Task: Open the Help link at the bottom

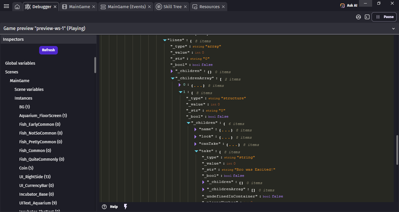Action: click(x=114, y=207)
